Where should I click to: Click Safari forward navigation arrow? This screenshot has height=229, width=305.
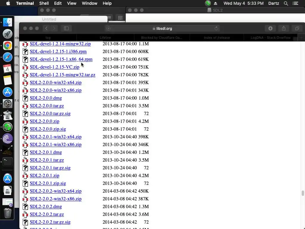[x=54, y=28]
